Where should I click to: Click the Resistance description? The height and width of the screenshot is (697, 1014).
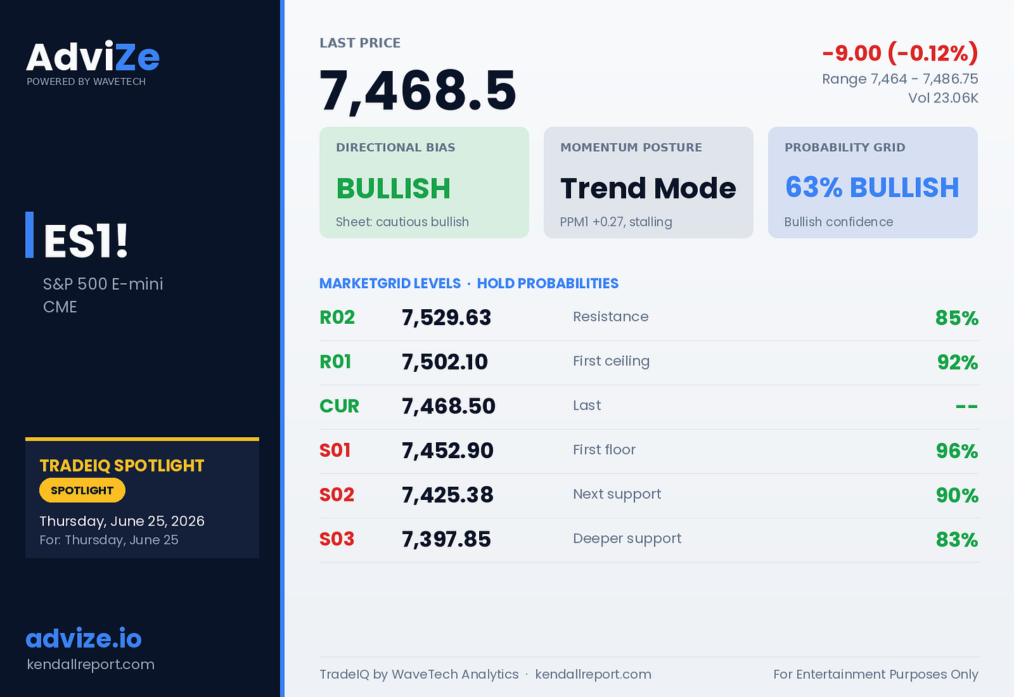tap(611, 317)
